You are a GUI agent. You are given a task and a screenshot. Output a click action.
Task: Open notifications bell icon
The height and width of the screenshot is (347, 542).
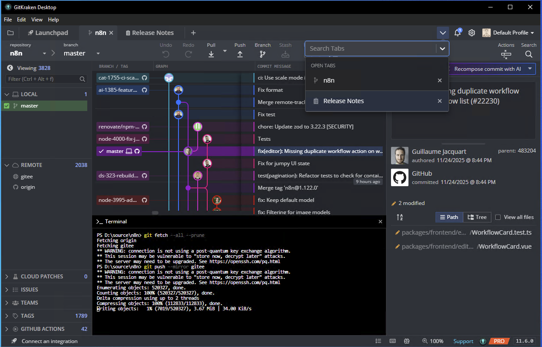pyautogui.click(x=457, y=33)
